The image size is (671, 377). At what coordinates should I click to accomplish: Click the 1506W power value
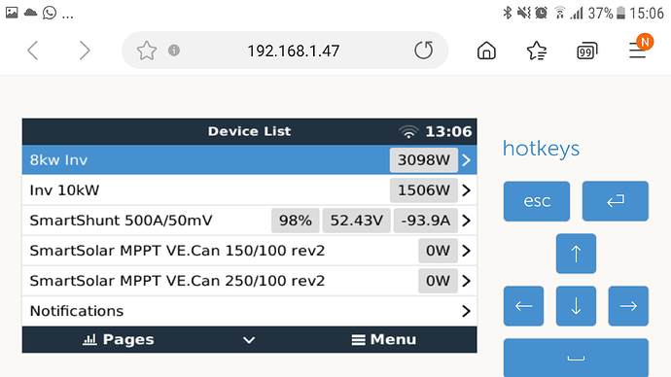click(424, 190)
